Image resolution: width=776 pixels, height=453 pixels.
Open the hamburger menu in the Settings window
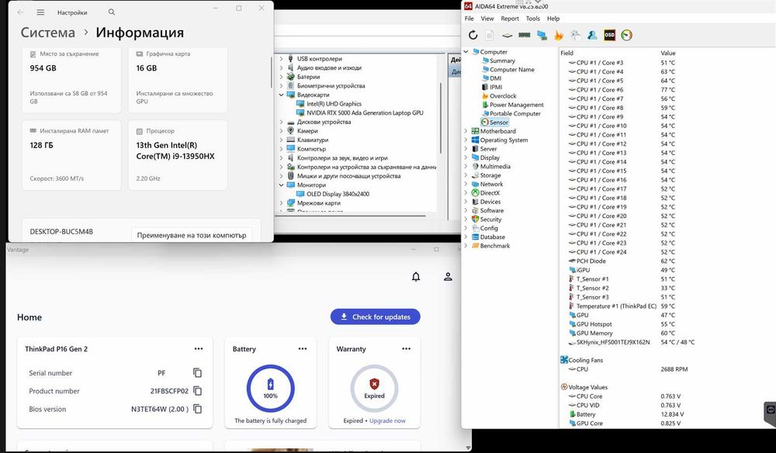40,12
